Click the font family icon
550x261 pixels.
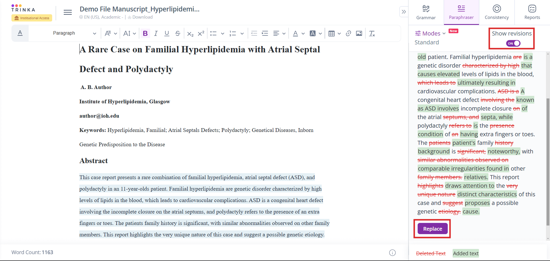(x=108, y=33)
